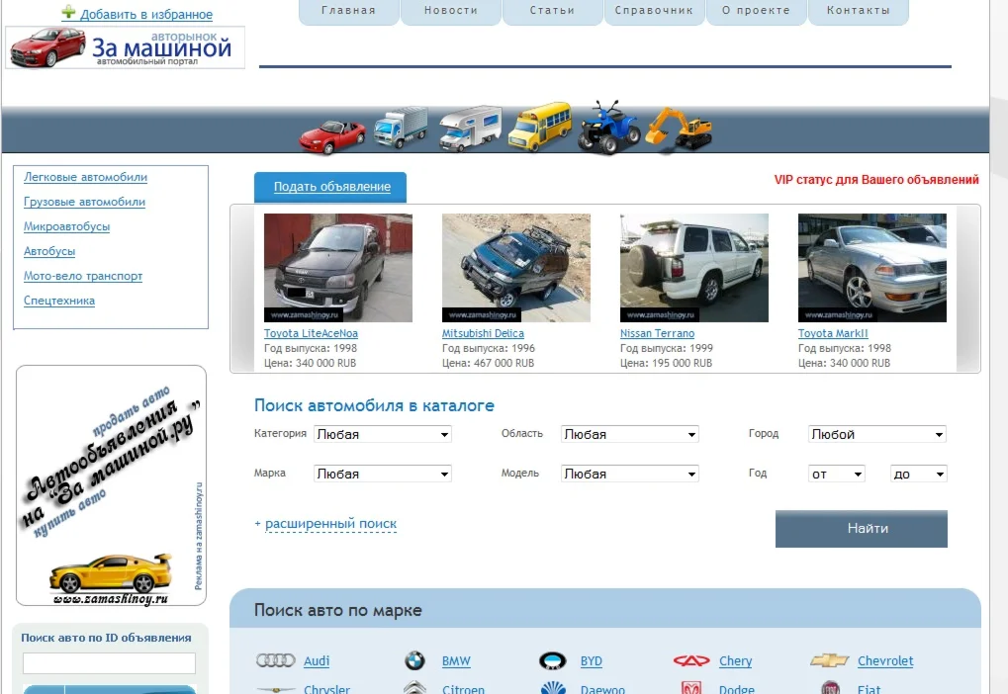
Task: Open the Марка dropdown
Action: coord(382,473)
